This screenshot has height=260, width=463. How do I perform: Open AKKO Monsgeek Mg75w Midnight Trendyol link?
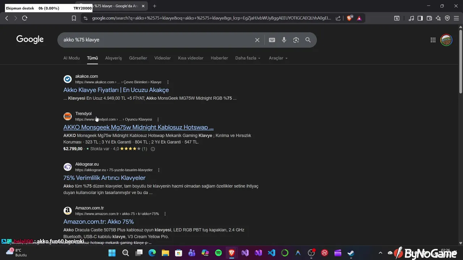[139, 127]
